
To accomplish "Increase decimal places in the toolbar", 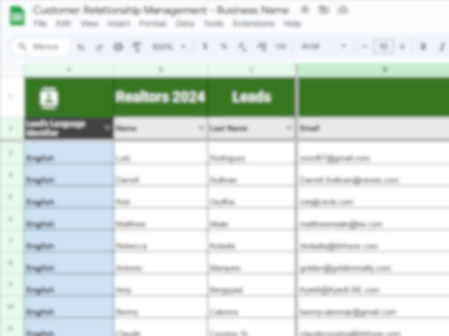I will [x=262, y=46].
